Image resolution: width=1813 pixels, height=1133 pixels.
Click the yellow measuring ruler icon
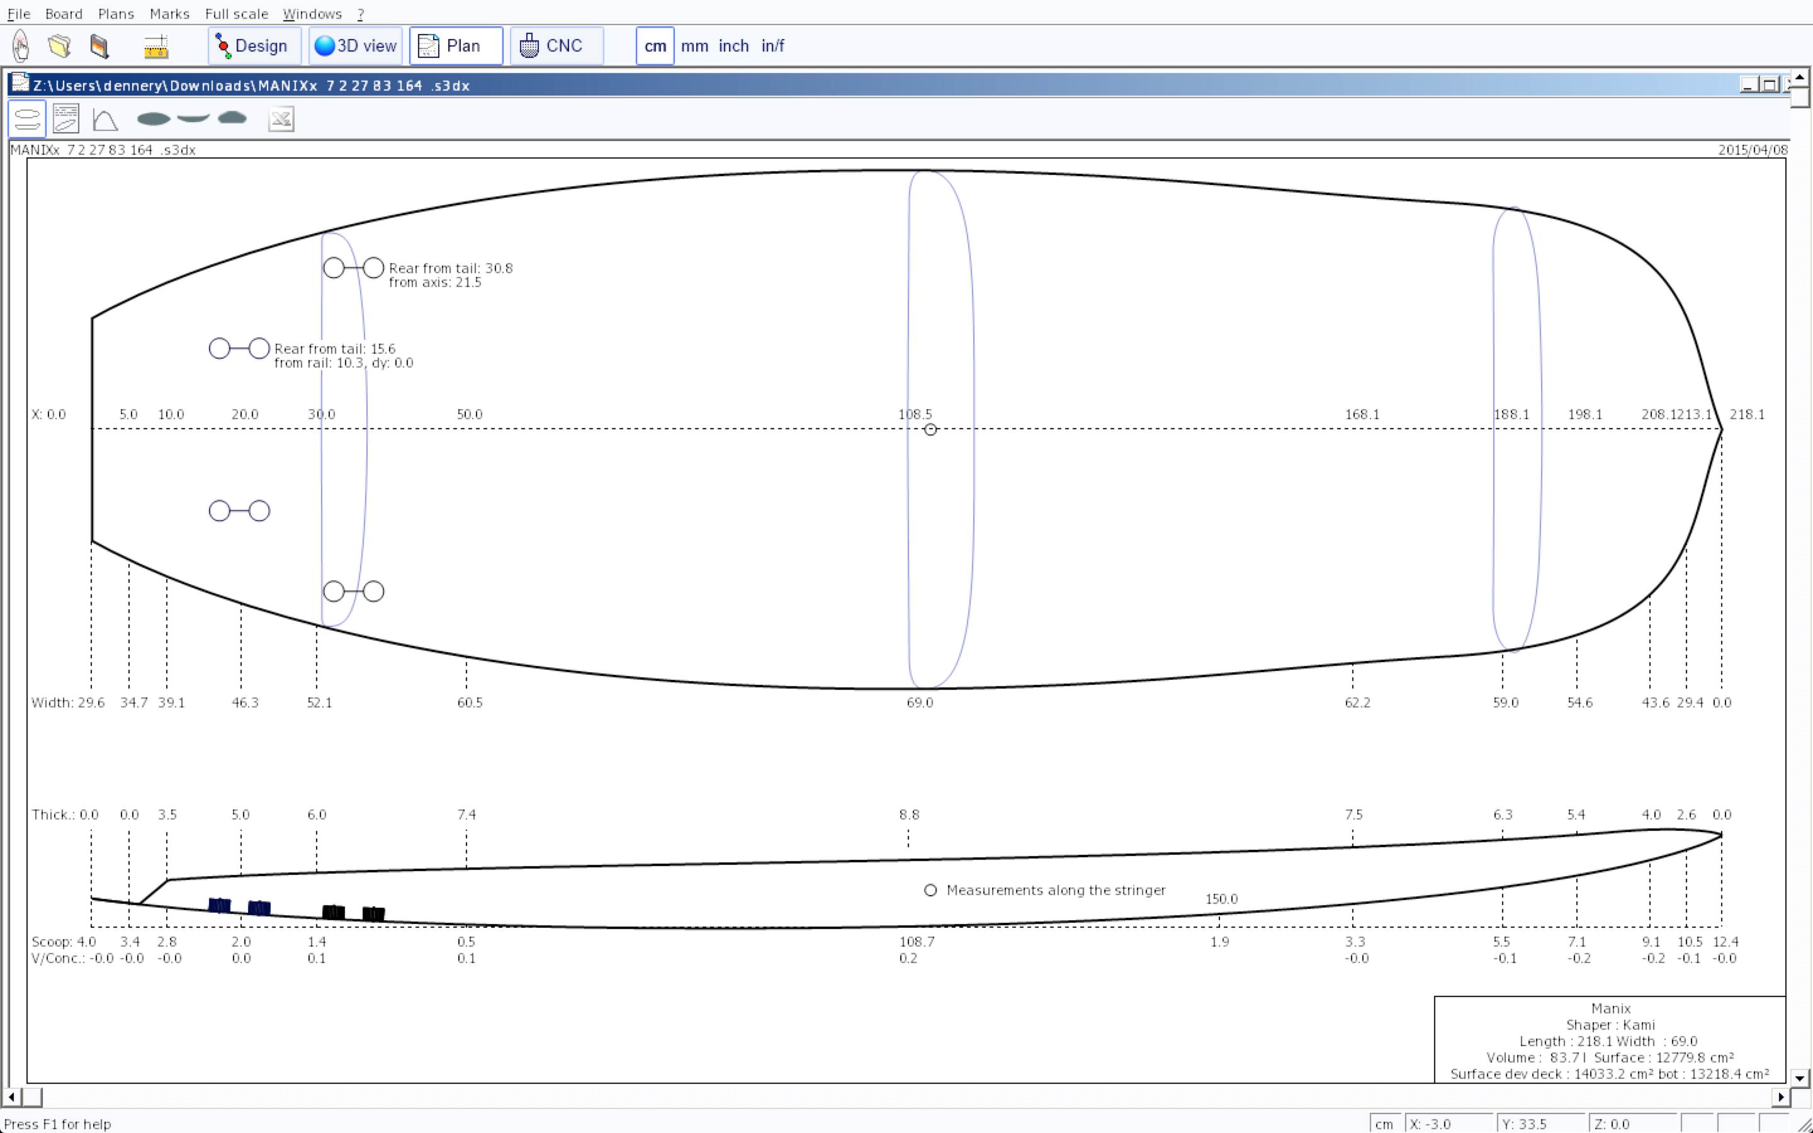[x=156, y=47]
